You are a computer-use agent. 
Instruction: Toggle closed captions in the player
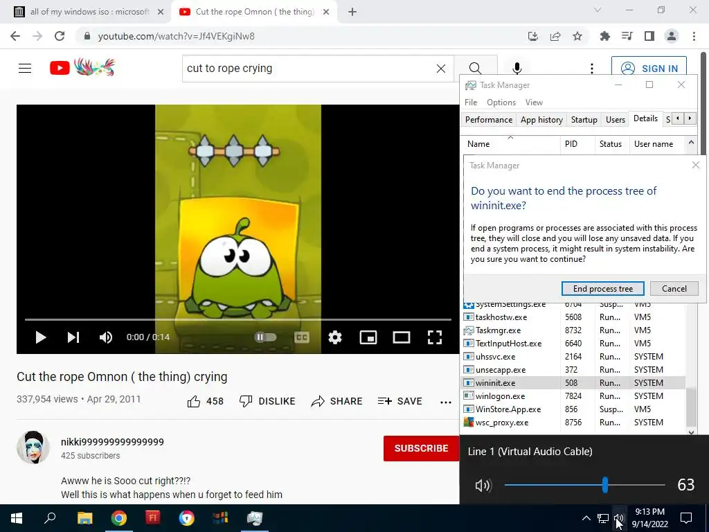coord(302,337)
